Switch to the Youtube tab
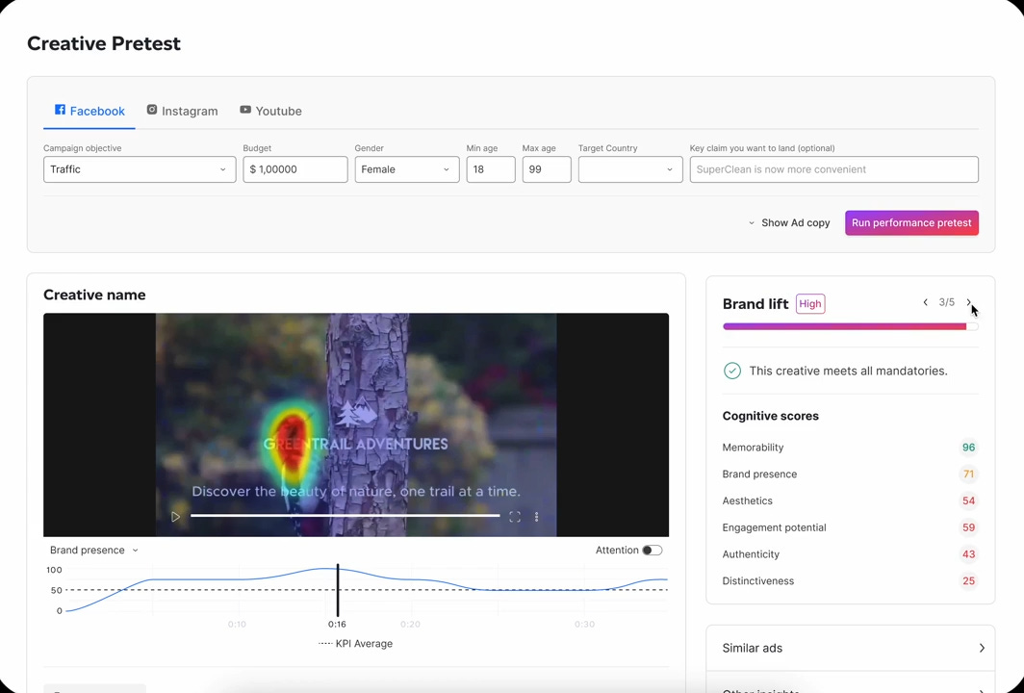 tap(270, 111)
